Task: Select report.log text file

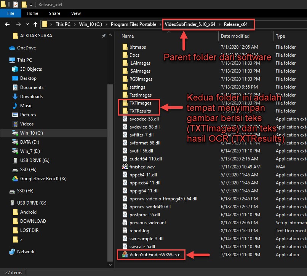Action: [x=139, y=231]
